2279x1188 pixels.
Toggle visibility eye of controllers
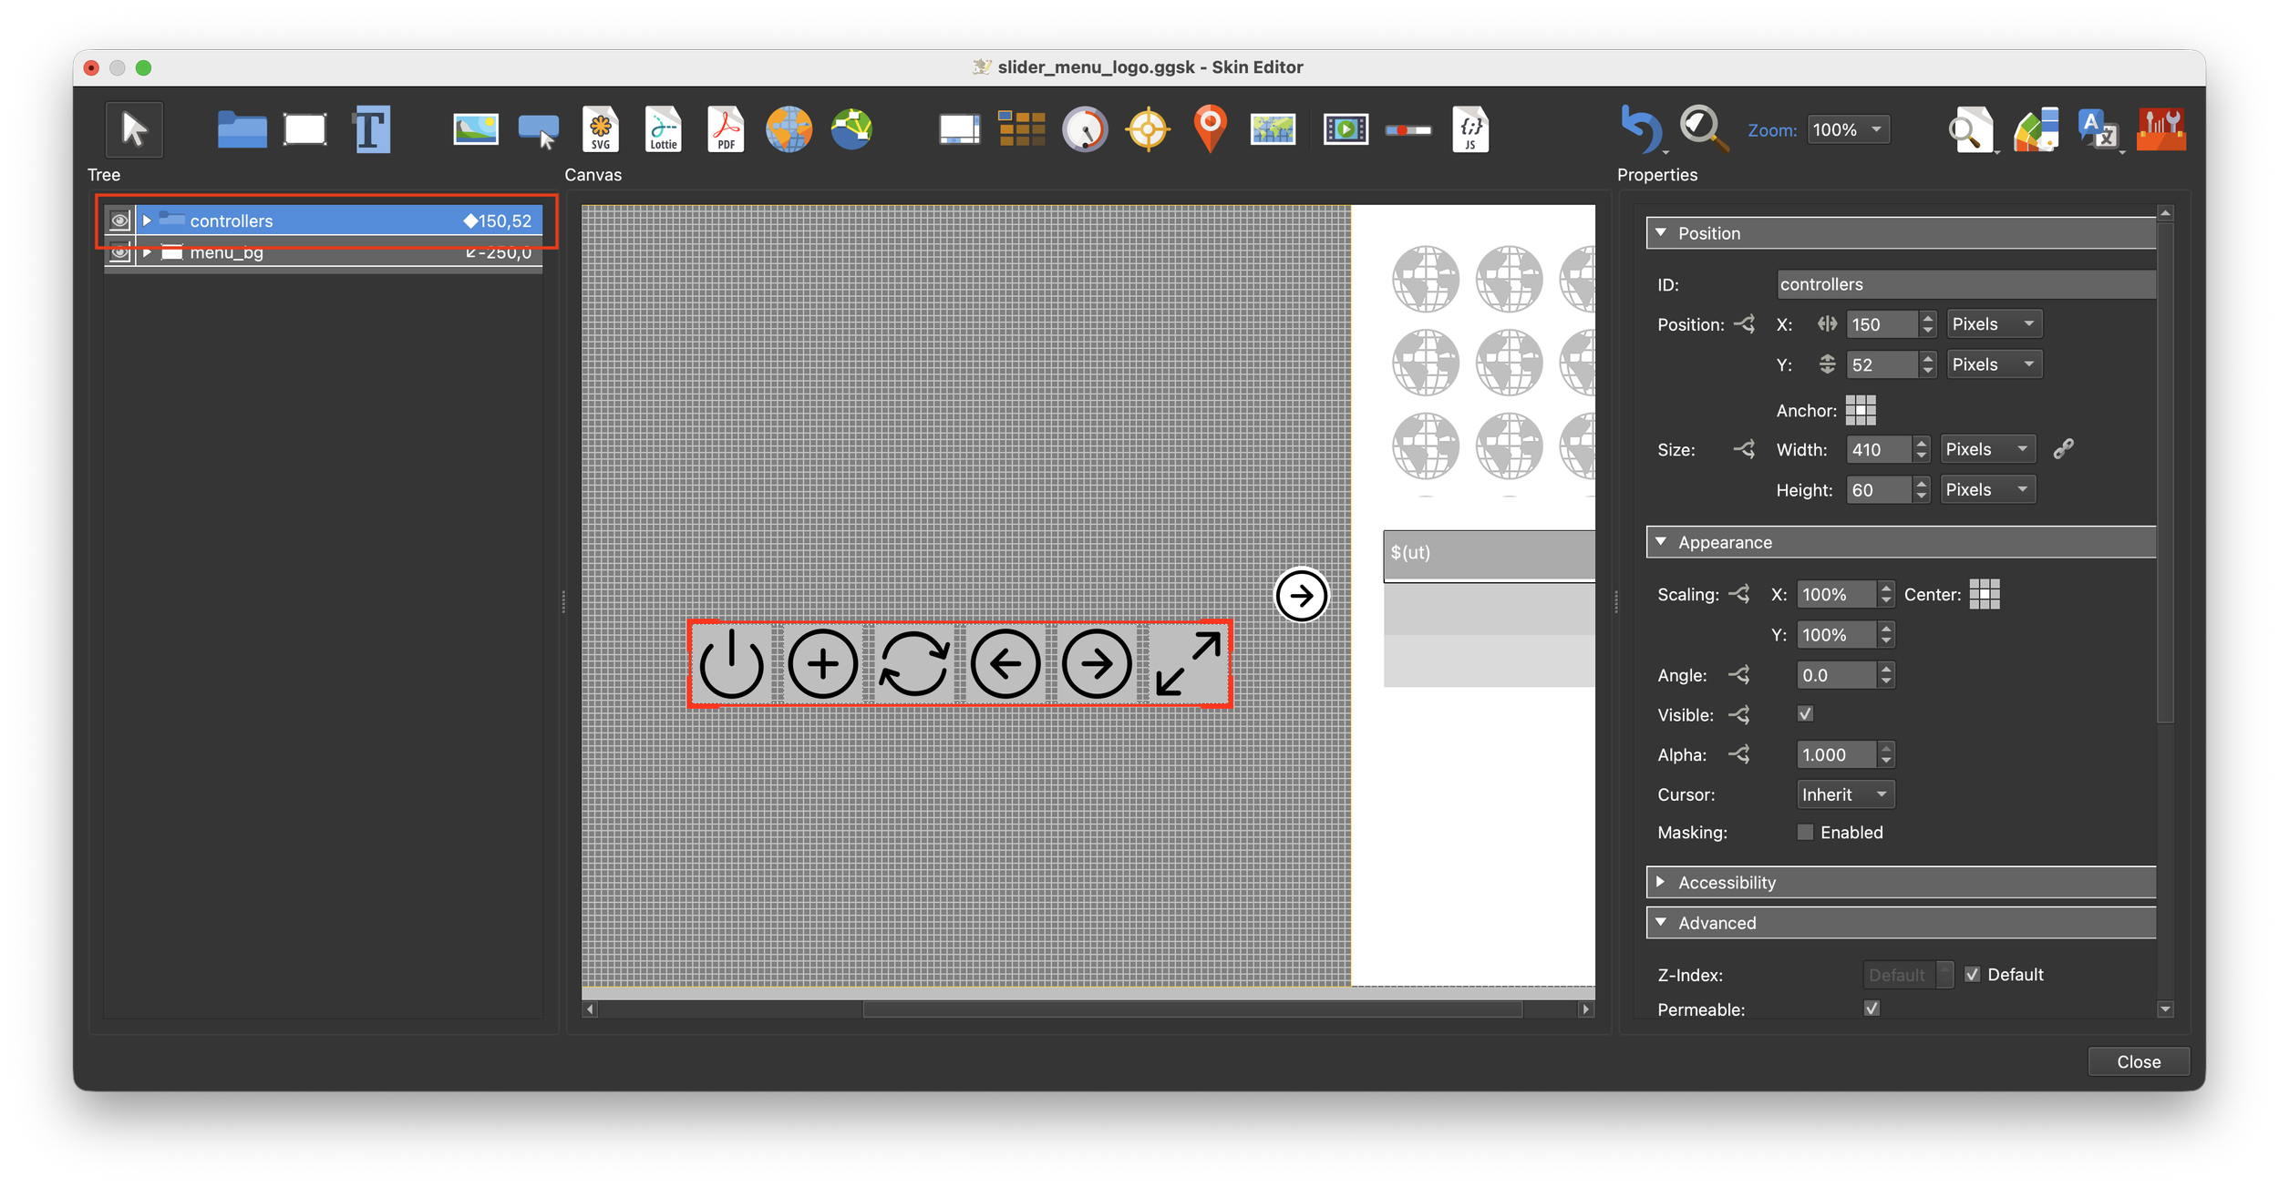119,220
